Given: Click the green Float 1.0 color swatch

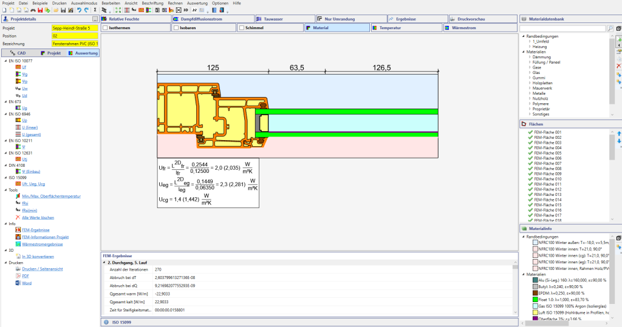Looking at the screenshot, I should (535, 300).
